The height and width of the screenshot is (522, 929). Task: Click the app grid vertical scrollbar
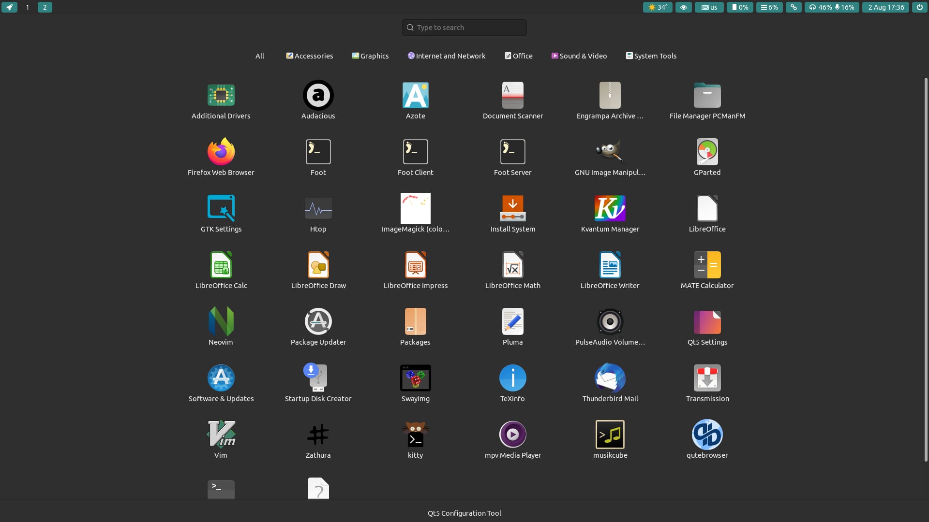[x=926, y=269]
